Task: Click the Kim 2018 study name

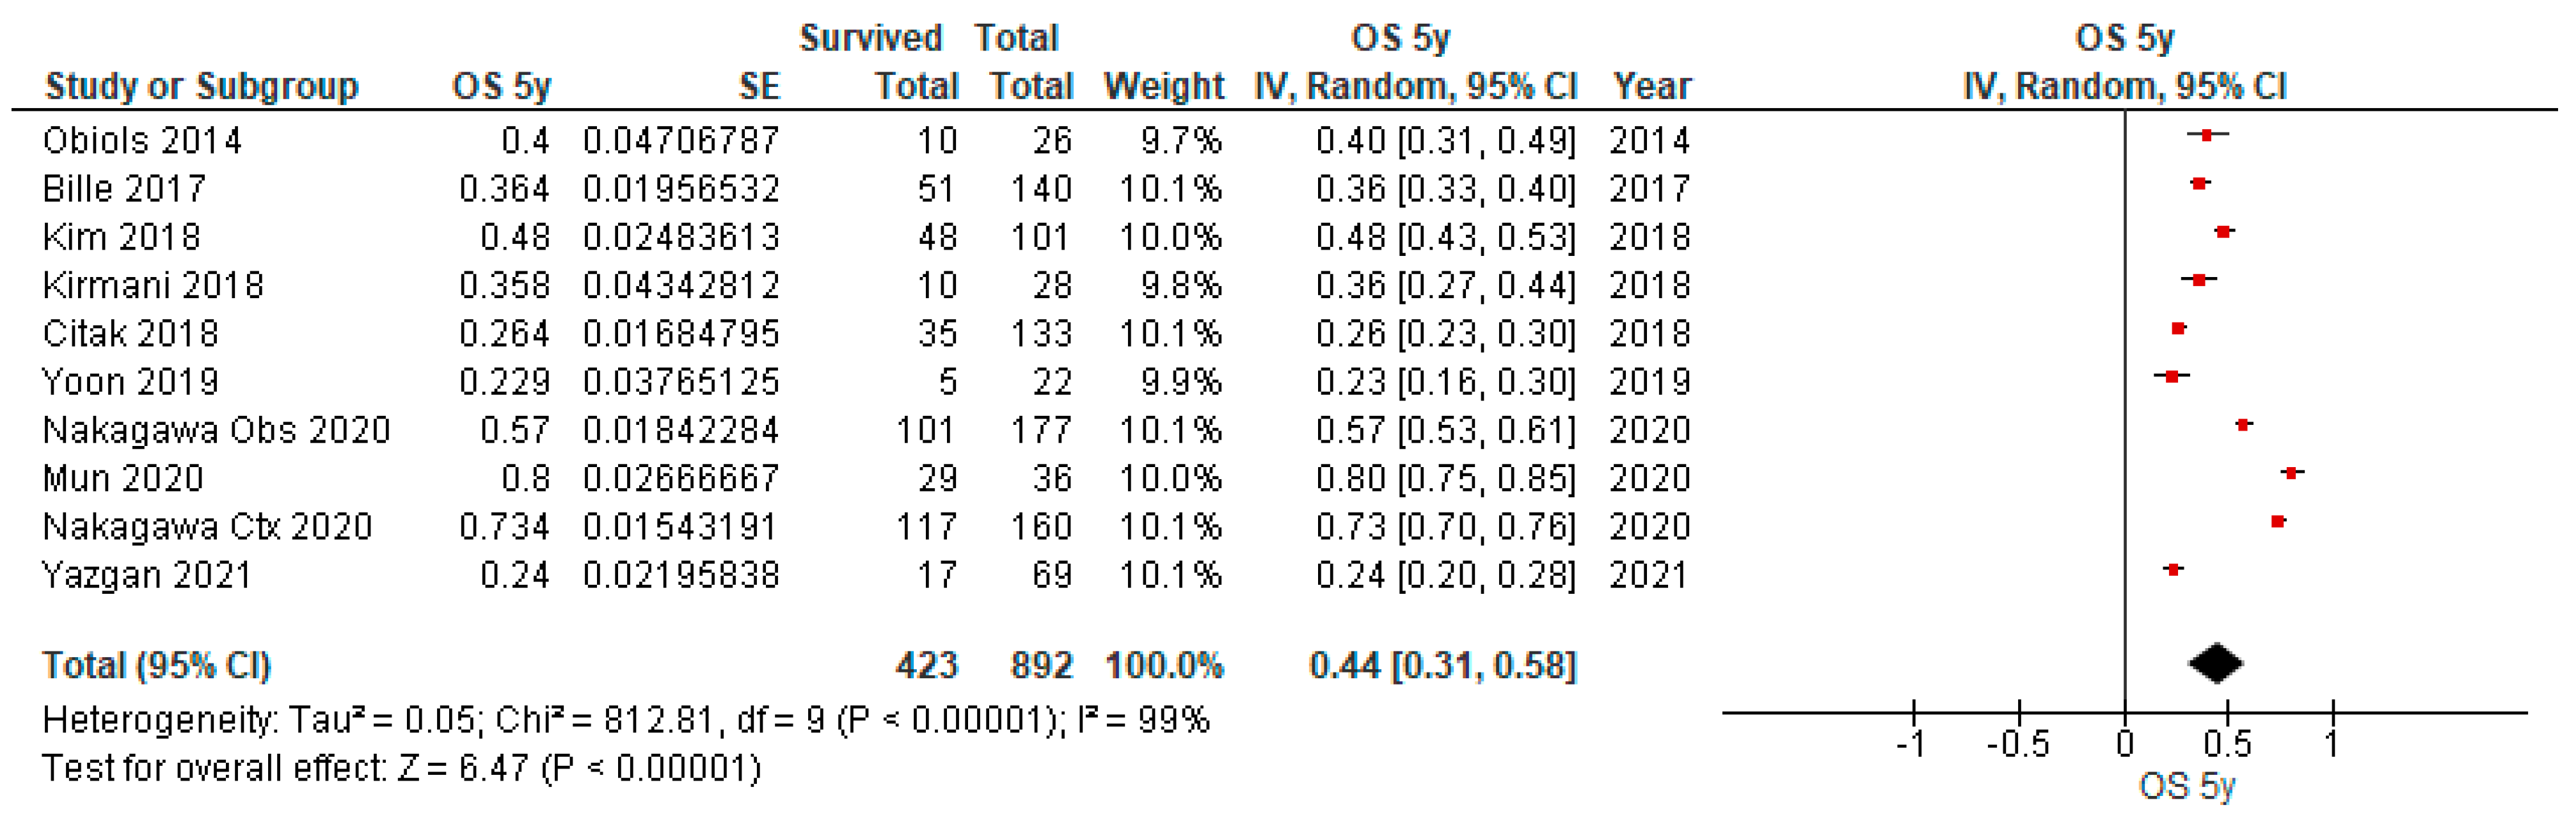Action: pyautogui.click(x=121, y=237)
